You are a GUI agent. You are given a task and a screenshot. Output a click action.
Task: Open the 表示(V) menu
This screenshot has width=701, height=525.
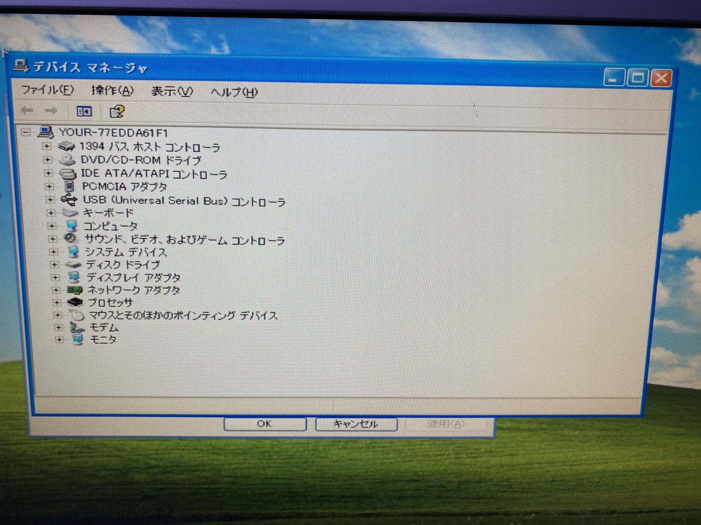tap(171, 91)
